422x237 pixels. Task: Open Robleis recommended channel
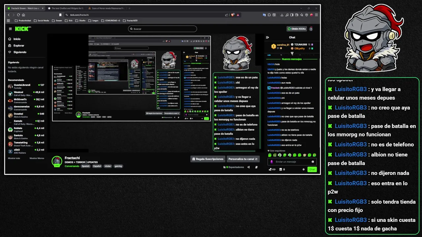click(x=26, y=129)
